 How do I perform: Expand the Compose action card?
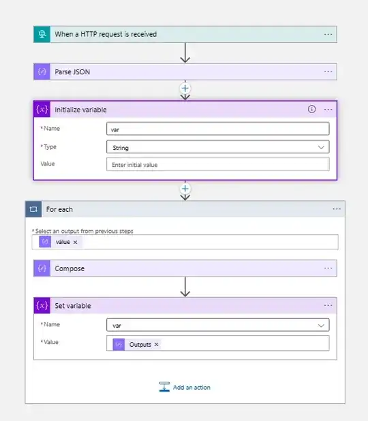185,268
